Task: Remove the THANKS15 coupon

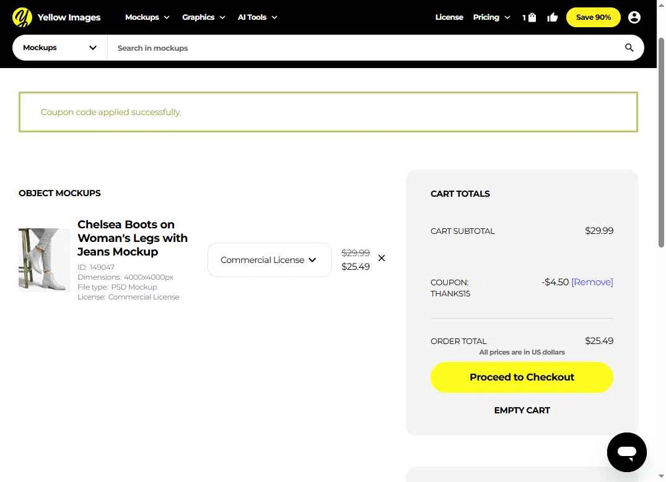Action: pyautogui.click(x=592, y=282)
